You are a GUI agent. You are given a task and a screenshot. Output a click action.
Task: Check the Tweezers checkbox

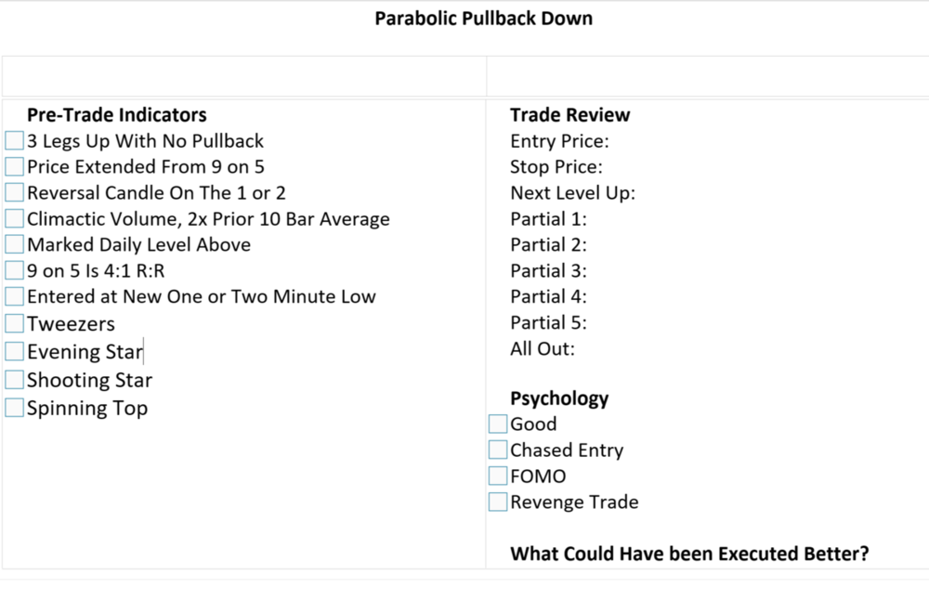point(14,324)
